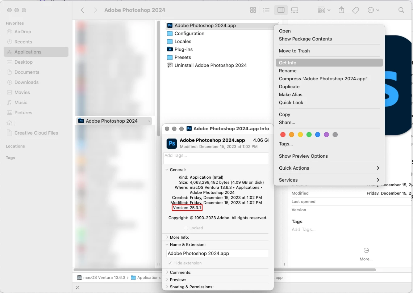This screenshot has width=413, height=293.
Task: Collapse the General section in Info window
Action: click(167, 170)
